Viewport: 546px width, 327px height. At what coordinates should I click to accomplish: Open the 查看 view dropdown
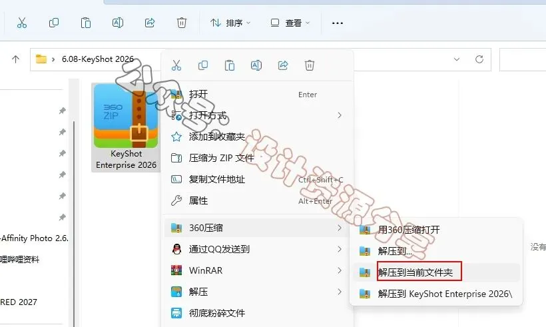pyautogui.click(x=290, y=23)
